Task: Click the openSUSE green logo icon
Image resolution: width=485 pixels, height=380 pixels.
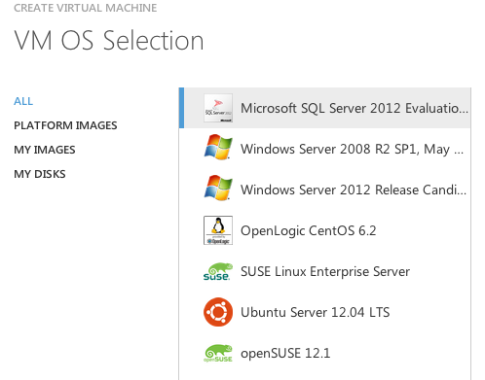Action: [218, 353]
